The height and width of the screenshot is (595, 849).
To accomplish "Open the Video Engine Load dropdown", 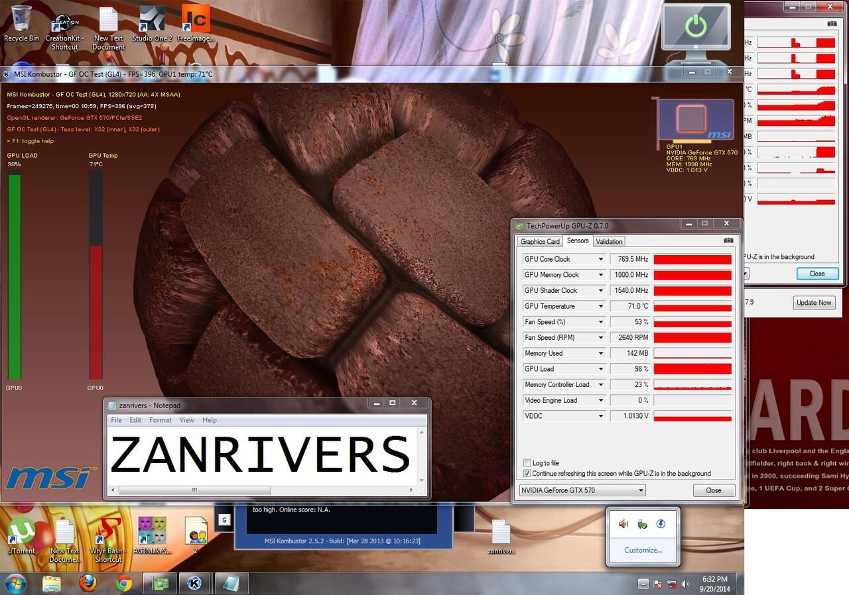I will (x=601, y=400).
